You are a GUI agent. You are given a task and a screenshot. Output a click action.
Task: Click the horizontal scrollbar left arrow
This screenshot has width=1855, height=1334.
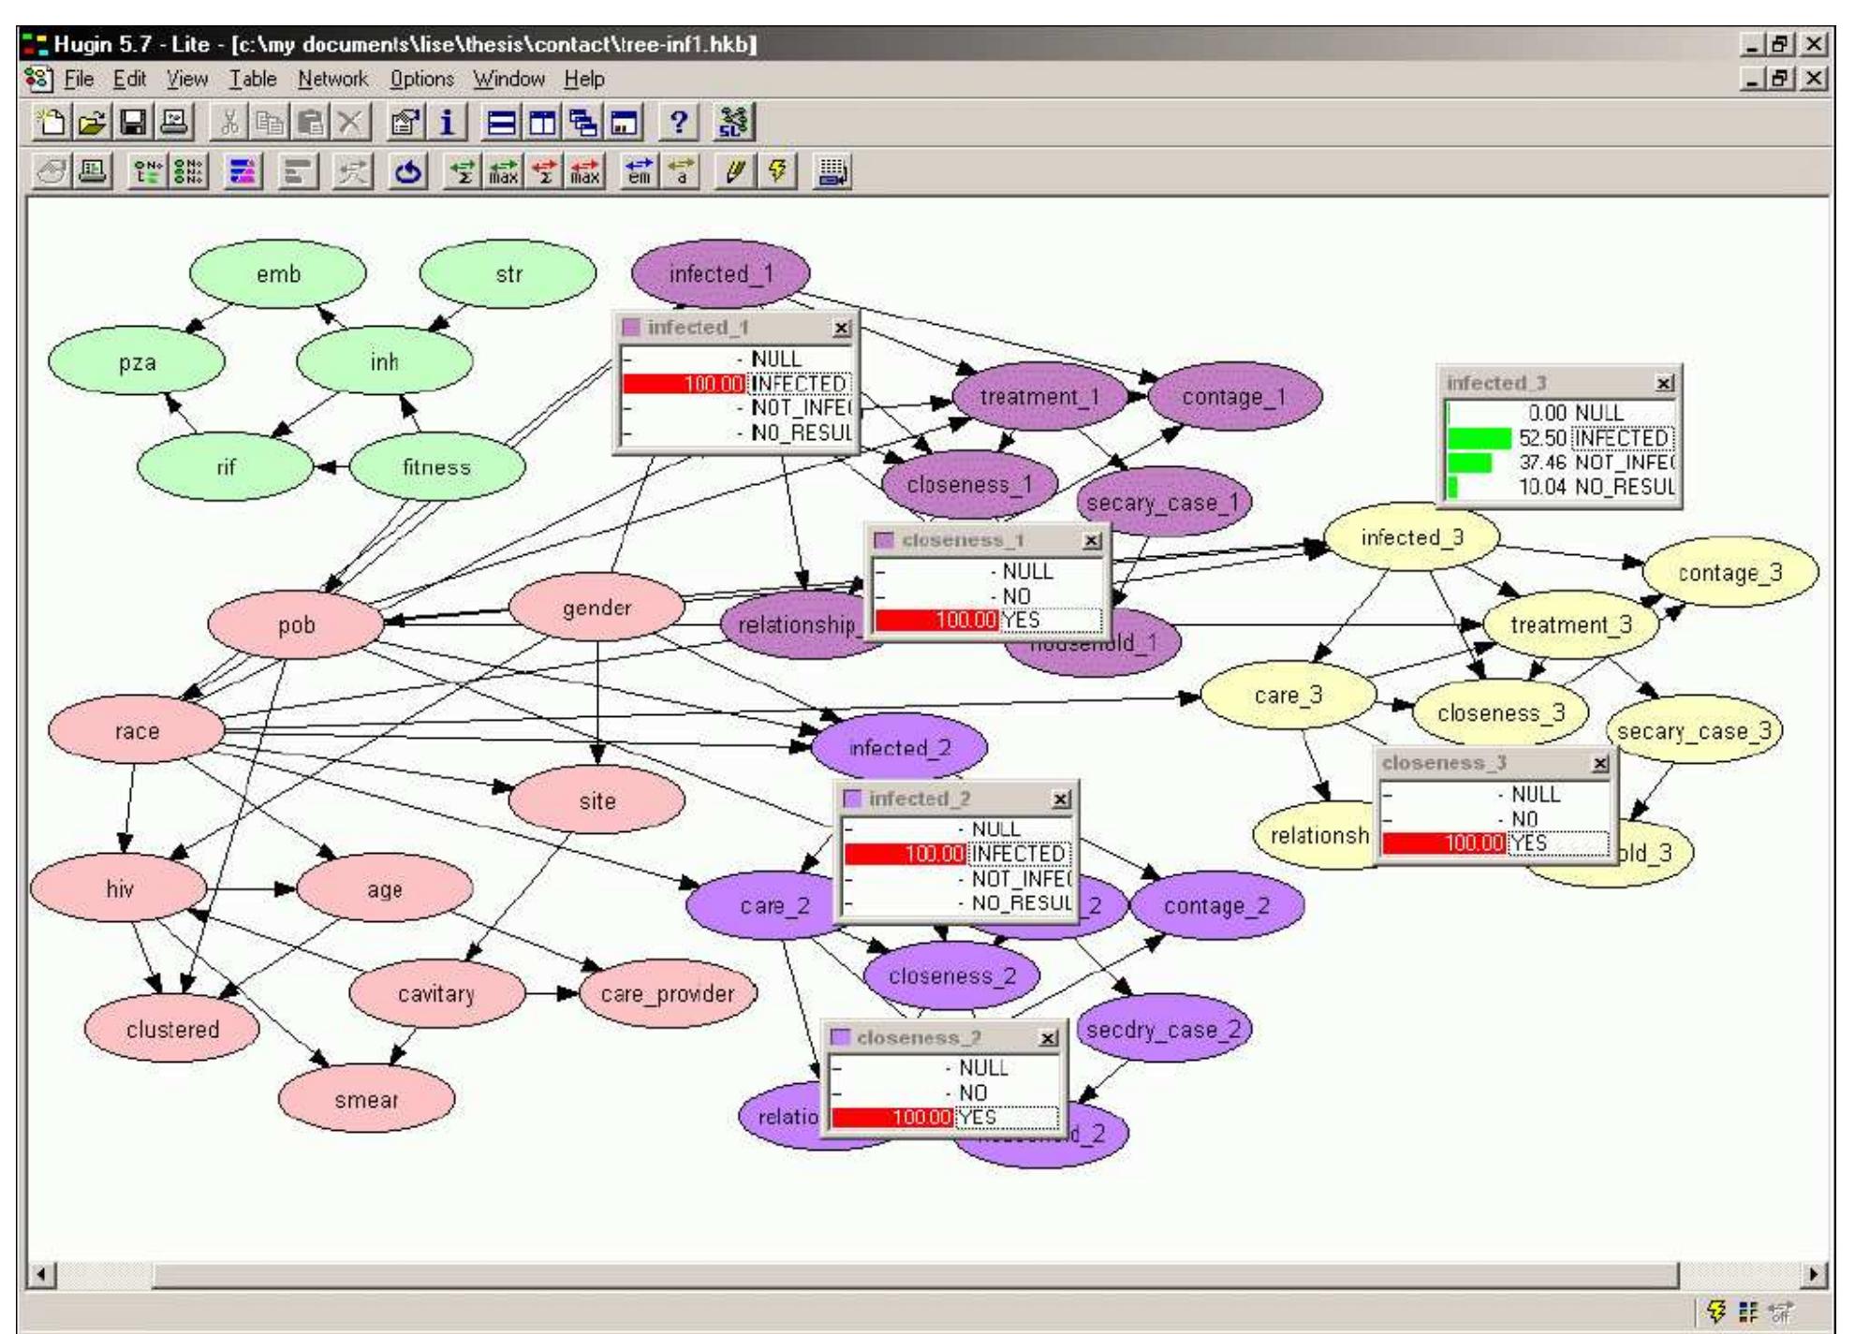tap(41, 1274)
